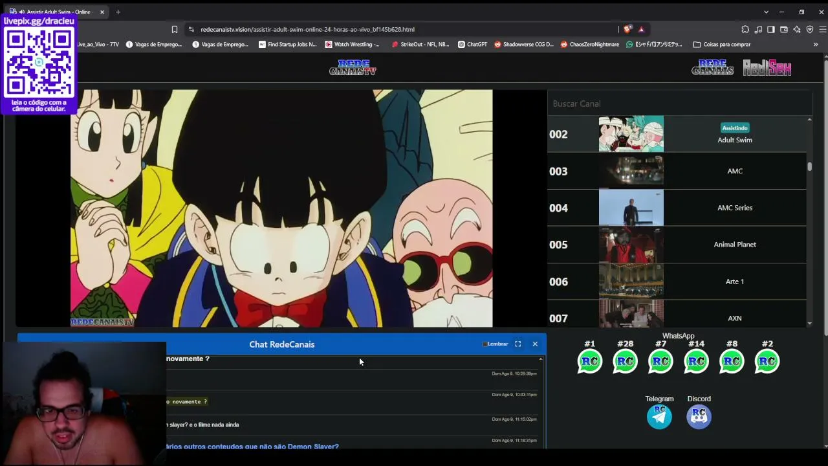This screenshot has width=828, height=466.
Task: Select channel 007 AXN
Action: (677, 314)
